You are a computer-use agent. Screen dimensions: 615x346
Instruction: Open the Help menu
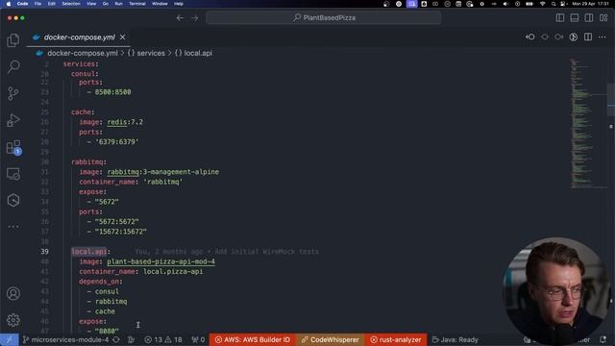(179, 4)
